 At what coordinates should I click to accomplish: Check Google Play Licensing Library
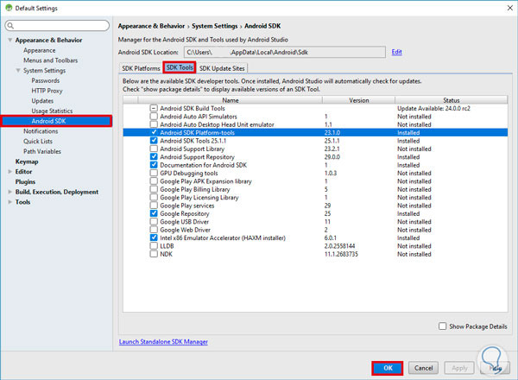[x=154, y=197]
